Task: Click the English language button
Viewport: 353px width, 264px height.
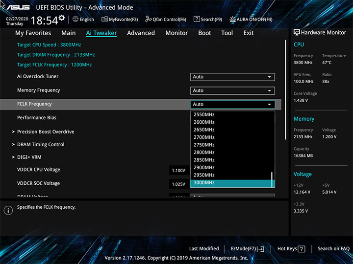Action: [83, 19]
